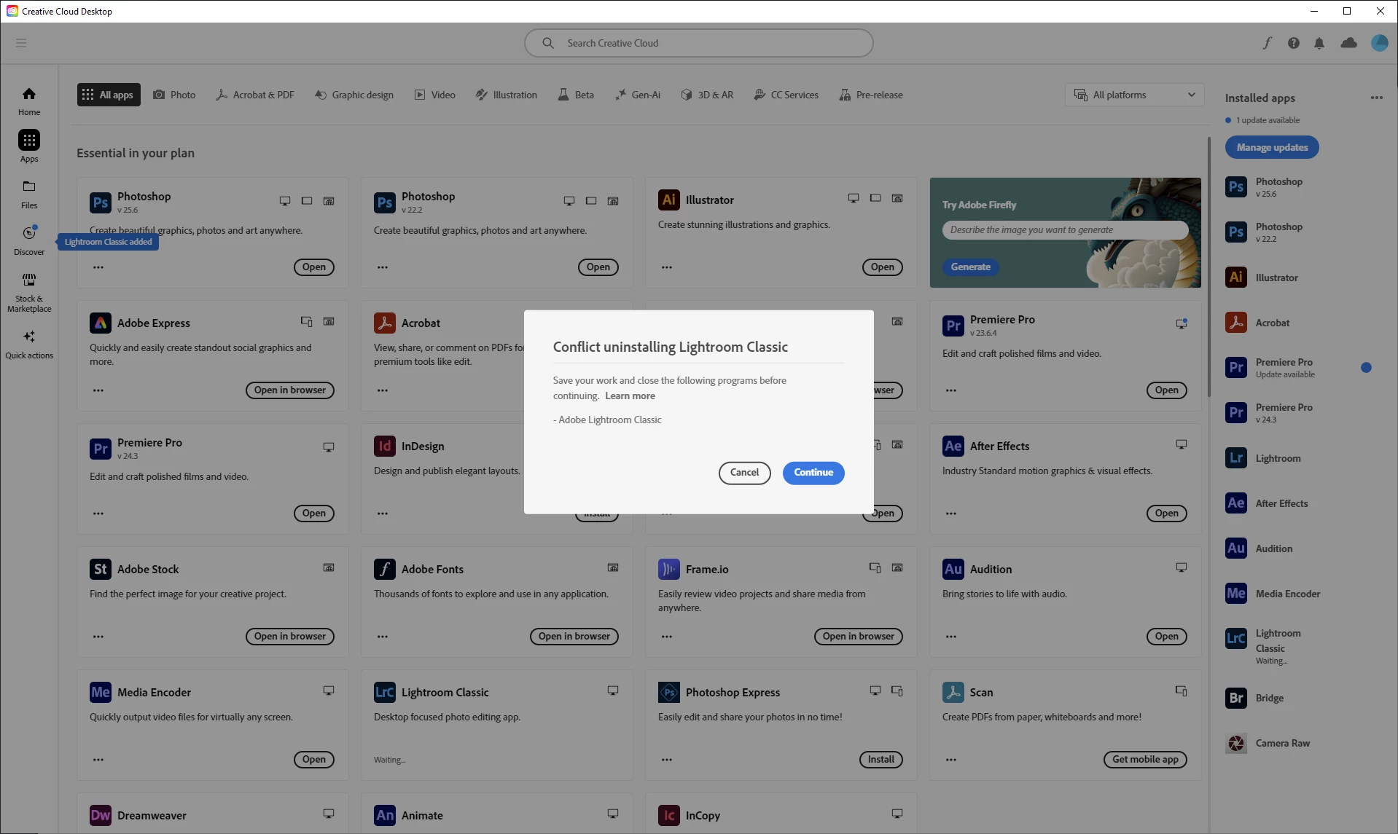Viewport: 1398px width, 834px height.
Task: Switch to the Photo category
Action: tap(174, 95)
